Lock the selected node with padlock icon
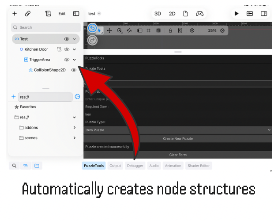 tap(170, 31)
